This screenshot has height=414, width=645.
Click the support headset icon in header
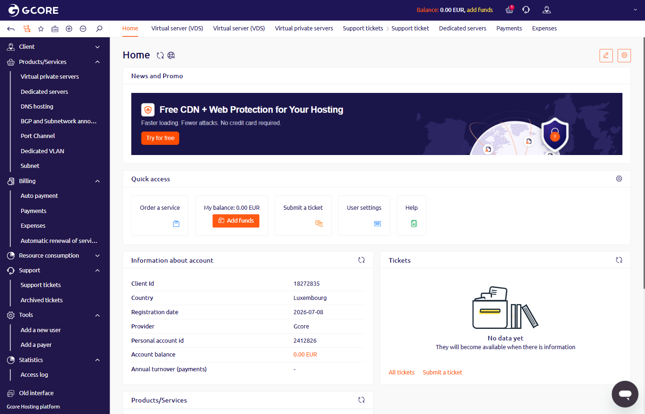pos(526,10)
